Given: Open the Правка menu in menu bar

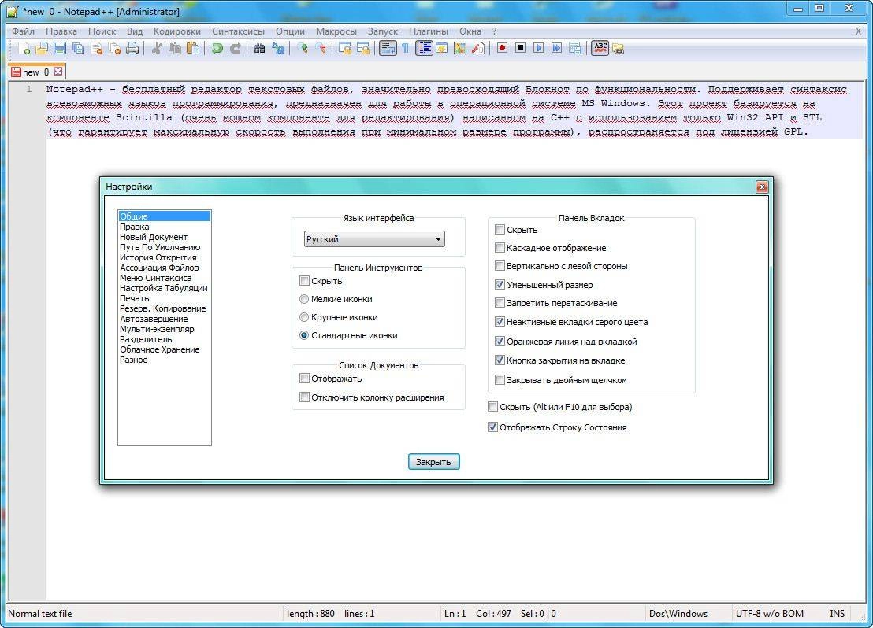Looking at the screenshot, I should pos(61,31).
